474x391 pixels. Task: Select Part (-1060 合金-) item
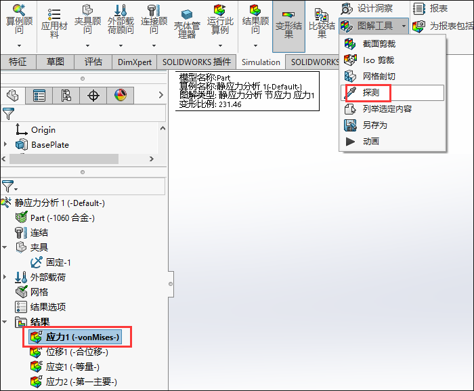(62, 218)
